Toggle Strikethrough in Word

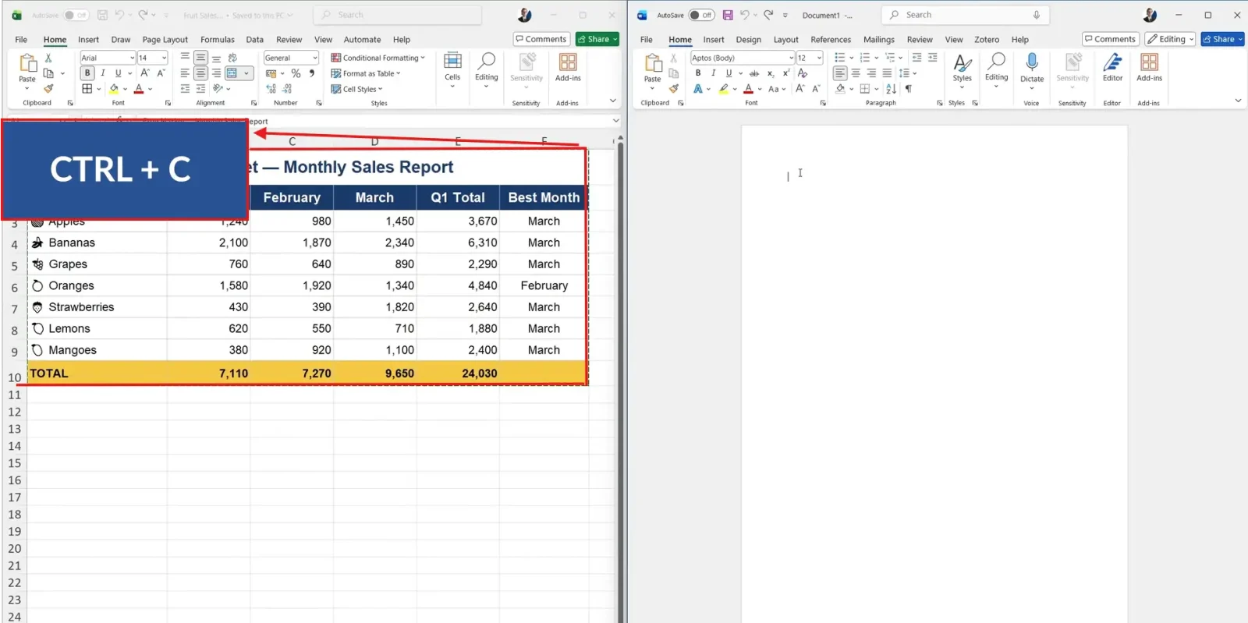coord(754,73)
